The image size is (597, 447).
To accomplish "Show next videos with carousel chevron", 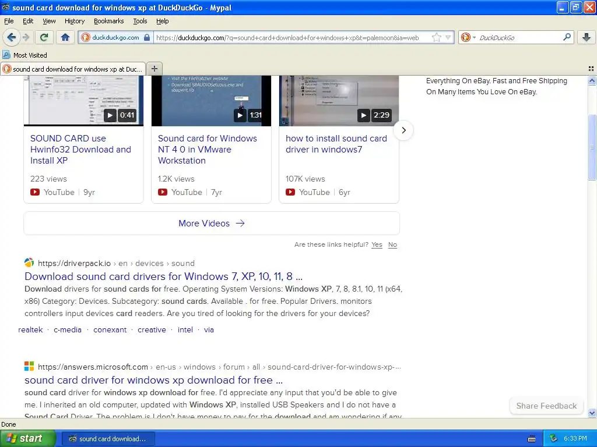I will pyautogui.click(x=403, y=130).
